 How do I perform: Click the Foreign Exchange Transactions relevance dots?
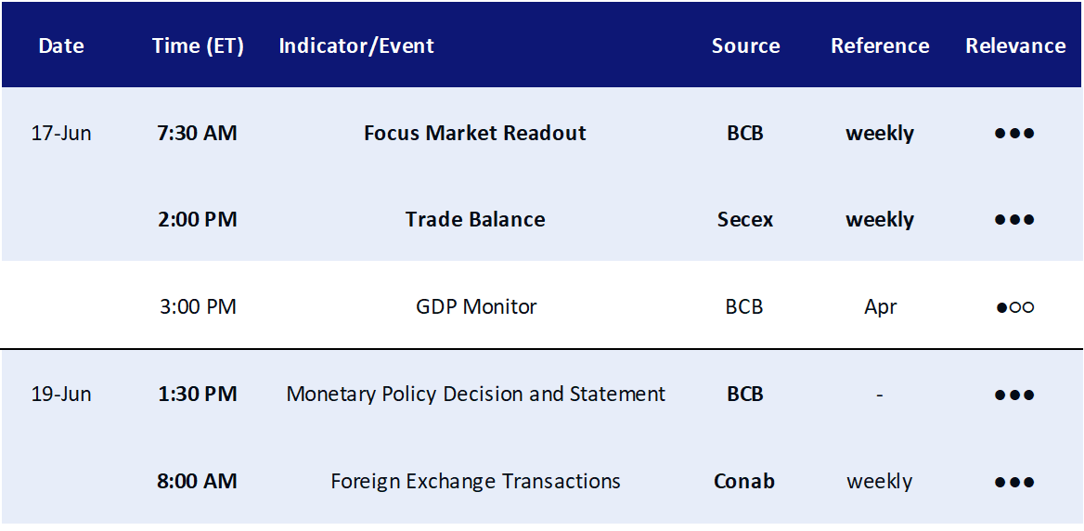pyautogui.click(x=1014, y=482)
